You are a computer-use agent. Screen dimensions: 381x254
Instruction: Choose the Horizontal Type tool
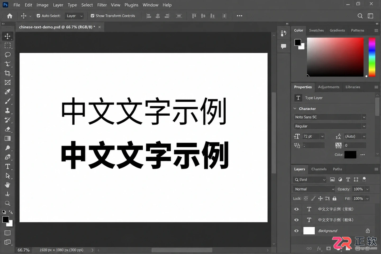click(8, 166)
